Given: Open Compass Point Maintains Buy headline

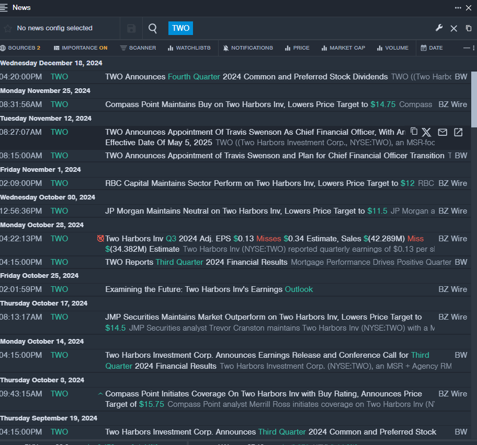Looking at the screenshot, I should [251, 104].
